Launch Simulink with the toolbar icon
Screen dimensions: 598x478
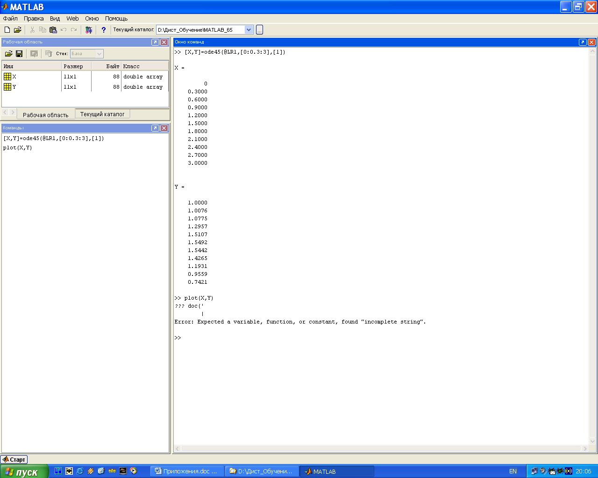(x=89, y=30)
